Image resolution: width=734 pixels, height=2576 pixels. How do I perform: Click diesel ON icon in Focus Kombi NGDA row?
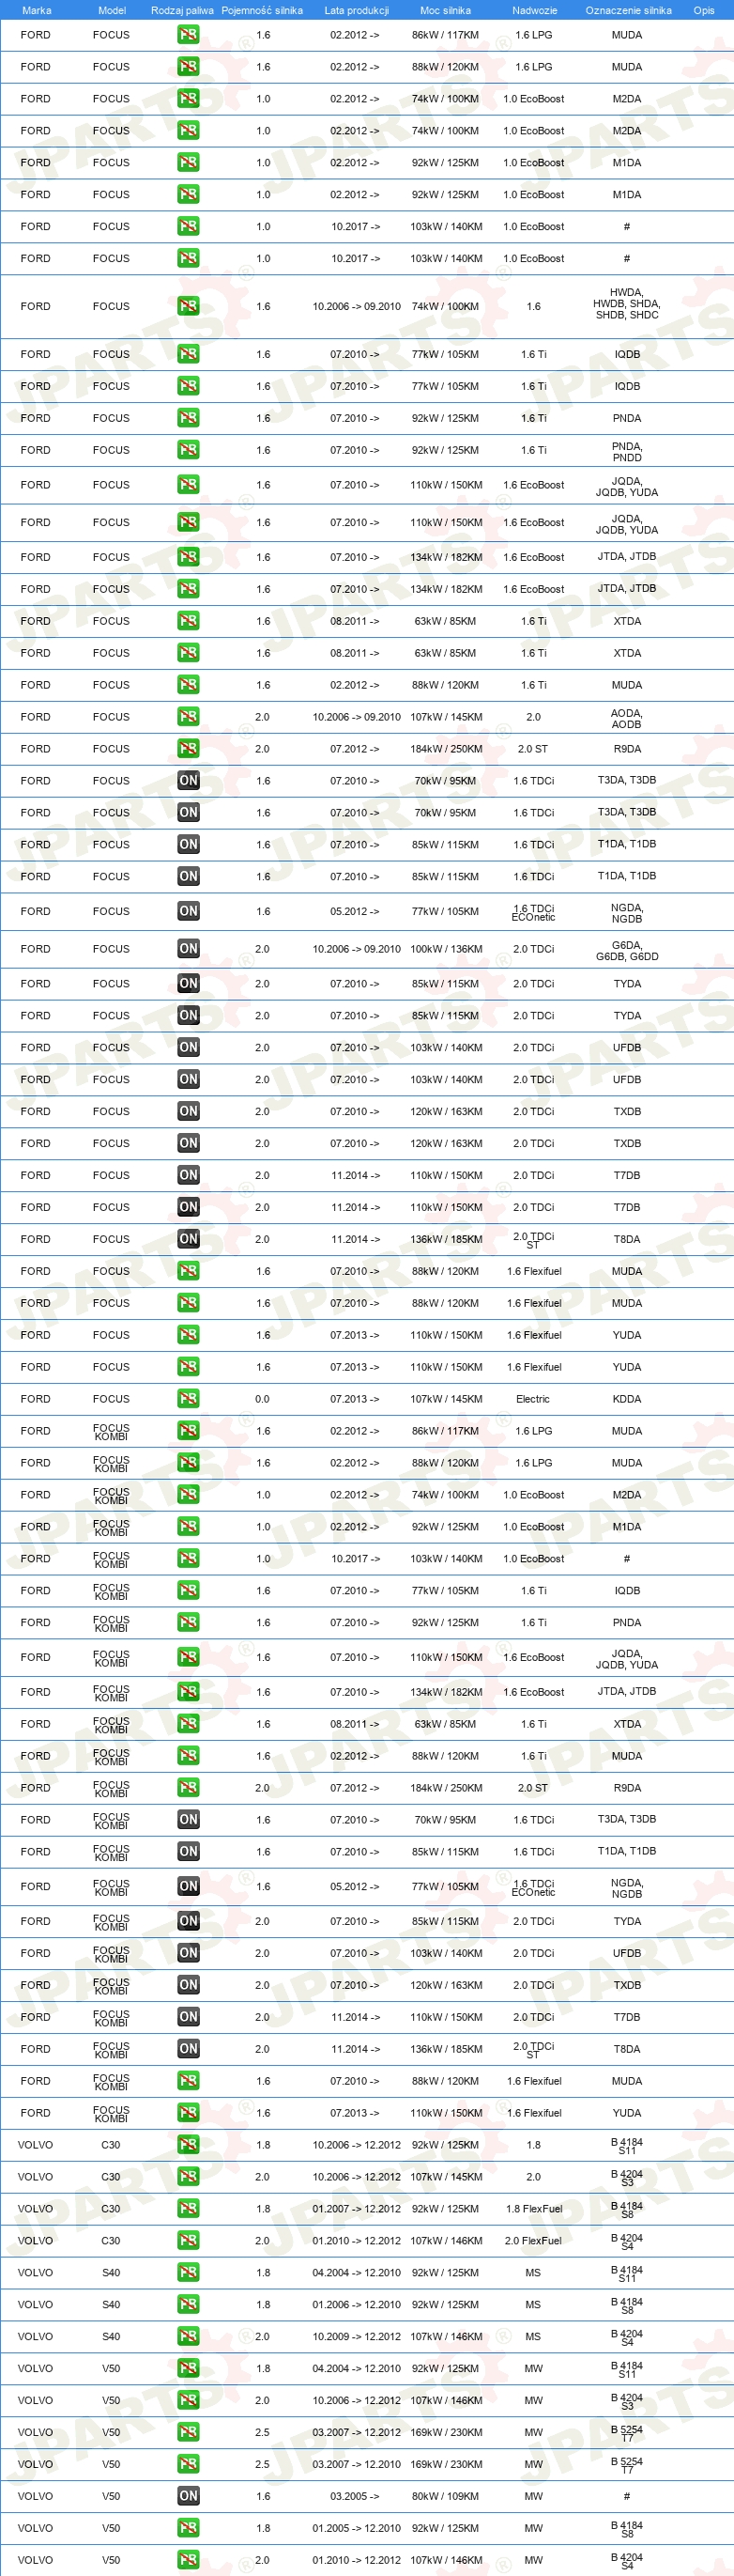point(188,1886)
